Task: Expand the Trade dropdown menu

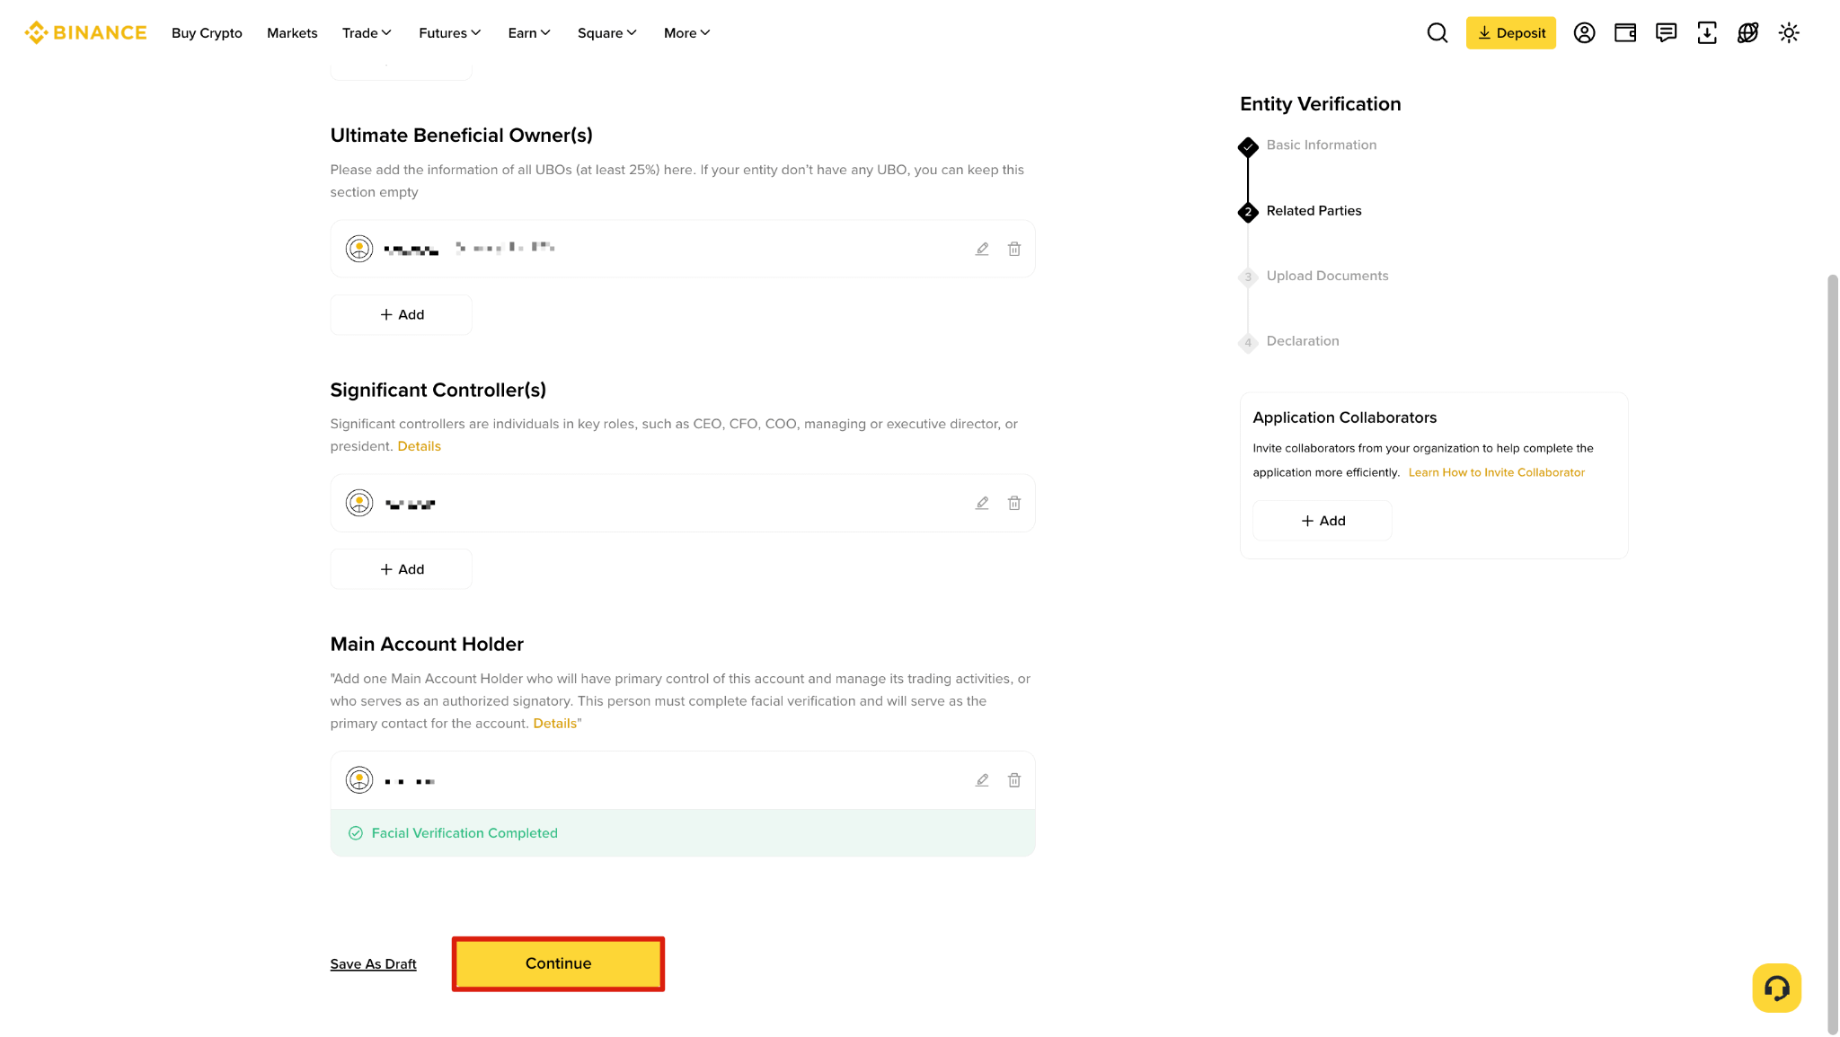Action: 367,33
